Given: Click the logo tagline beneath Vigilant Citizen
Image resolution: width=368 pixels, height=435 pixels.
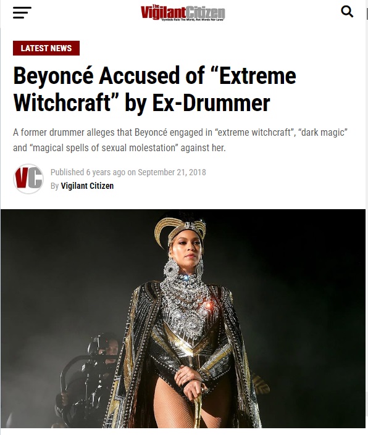Looking at the screenshot, I should pyautogui.click(x=193, y=20).
